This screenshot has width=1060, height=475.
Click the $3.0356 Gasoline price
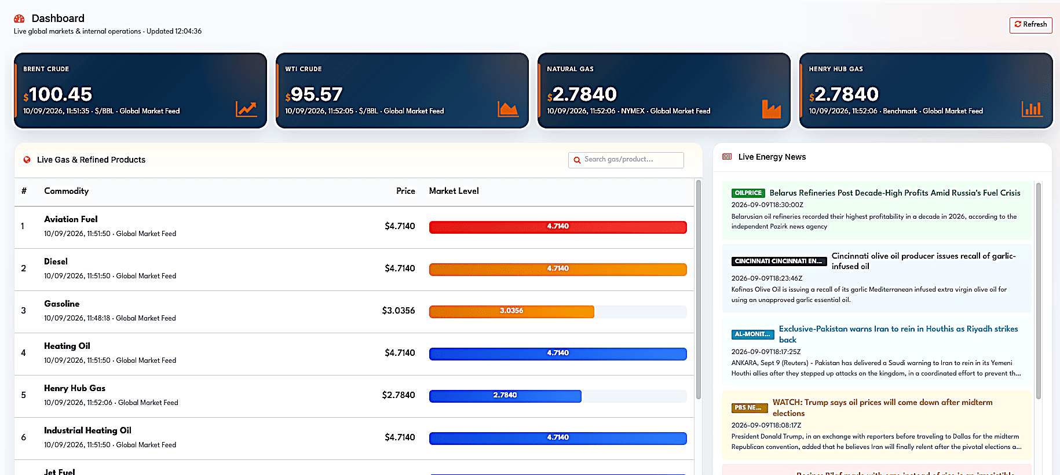click(x=399, y=311)
